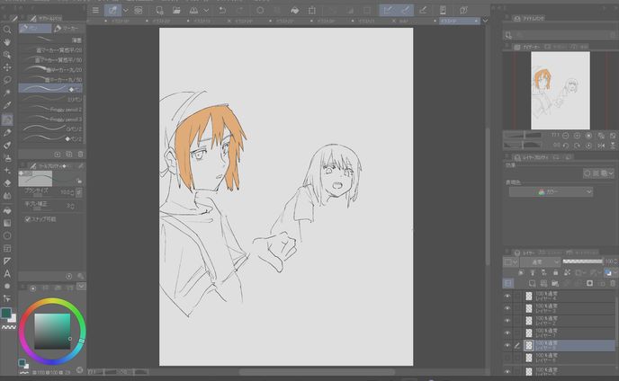Click the Undo arrow in the command bar
Screen dimensions: 619x381
pos(221,10)
